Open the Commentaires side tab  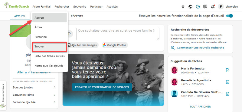tap(3, 95)
